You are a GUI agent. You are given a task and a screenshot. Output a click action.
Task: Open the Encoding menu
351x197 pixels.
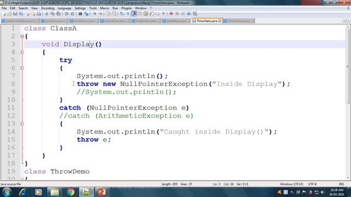48,8
